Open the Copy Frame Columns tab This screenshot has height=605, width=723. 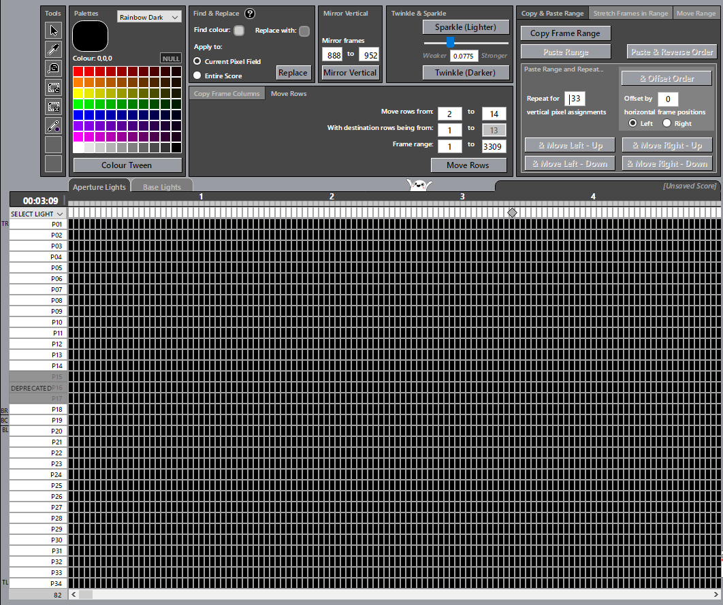click(227, 94)
